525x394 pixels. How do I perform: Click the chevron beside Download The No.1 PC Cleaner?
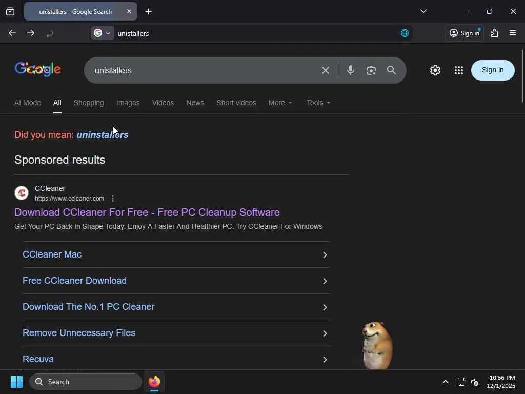click(325, 307)
